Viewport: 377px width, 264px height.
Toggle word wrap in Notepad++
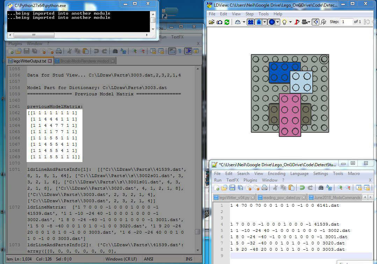coord(172,51)
